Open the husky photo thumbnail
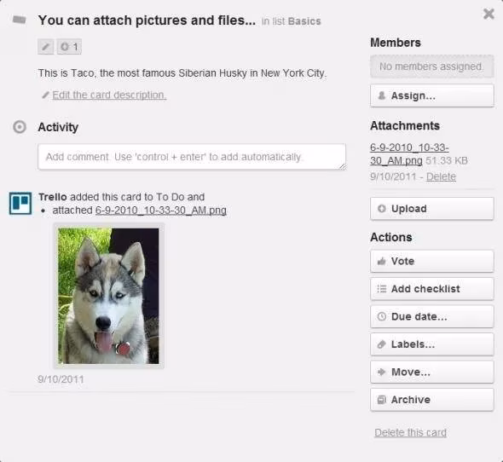 pyautogui.click(x=108, y=296)
